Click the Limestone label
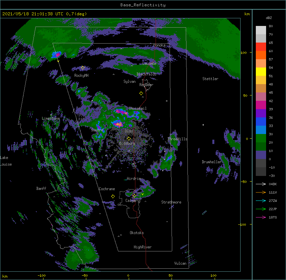The image size is (286, 280). coord(51,118)
